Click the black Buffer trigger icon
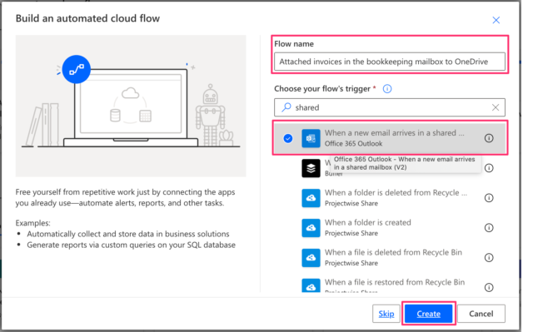Image resolution: width=533 pixels, height=332 pixels. point(311,168)
